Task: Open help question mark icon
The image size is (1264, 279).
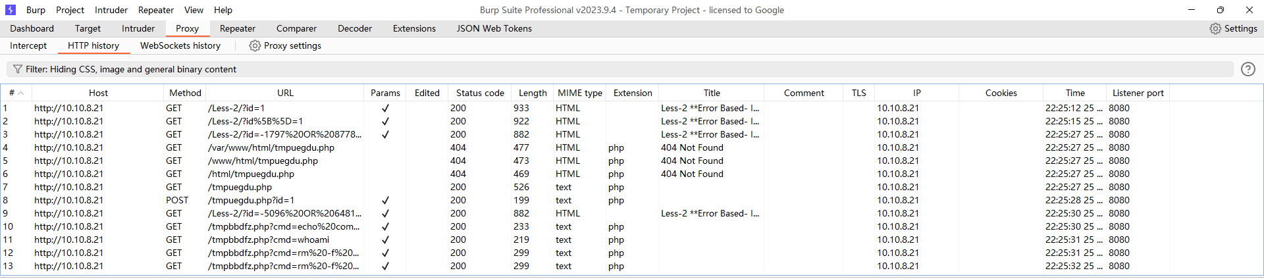Action: (1248, 69)
